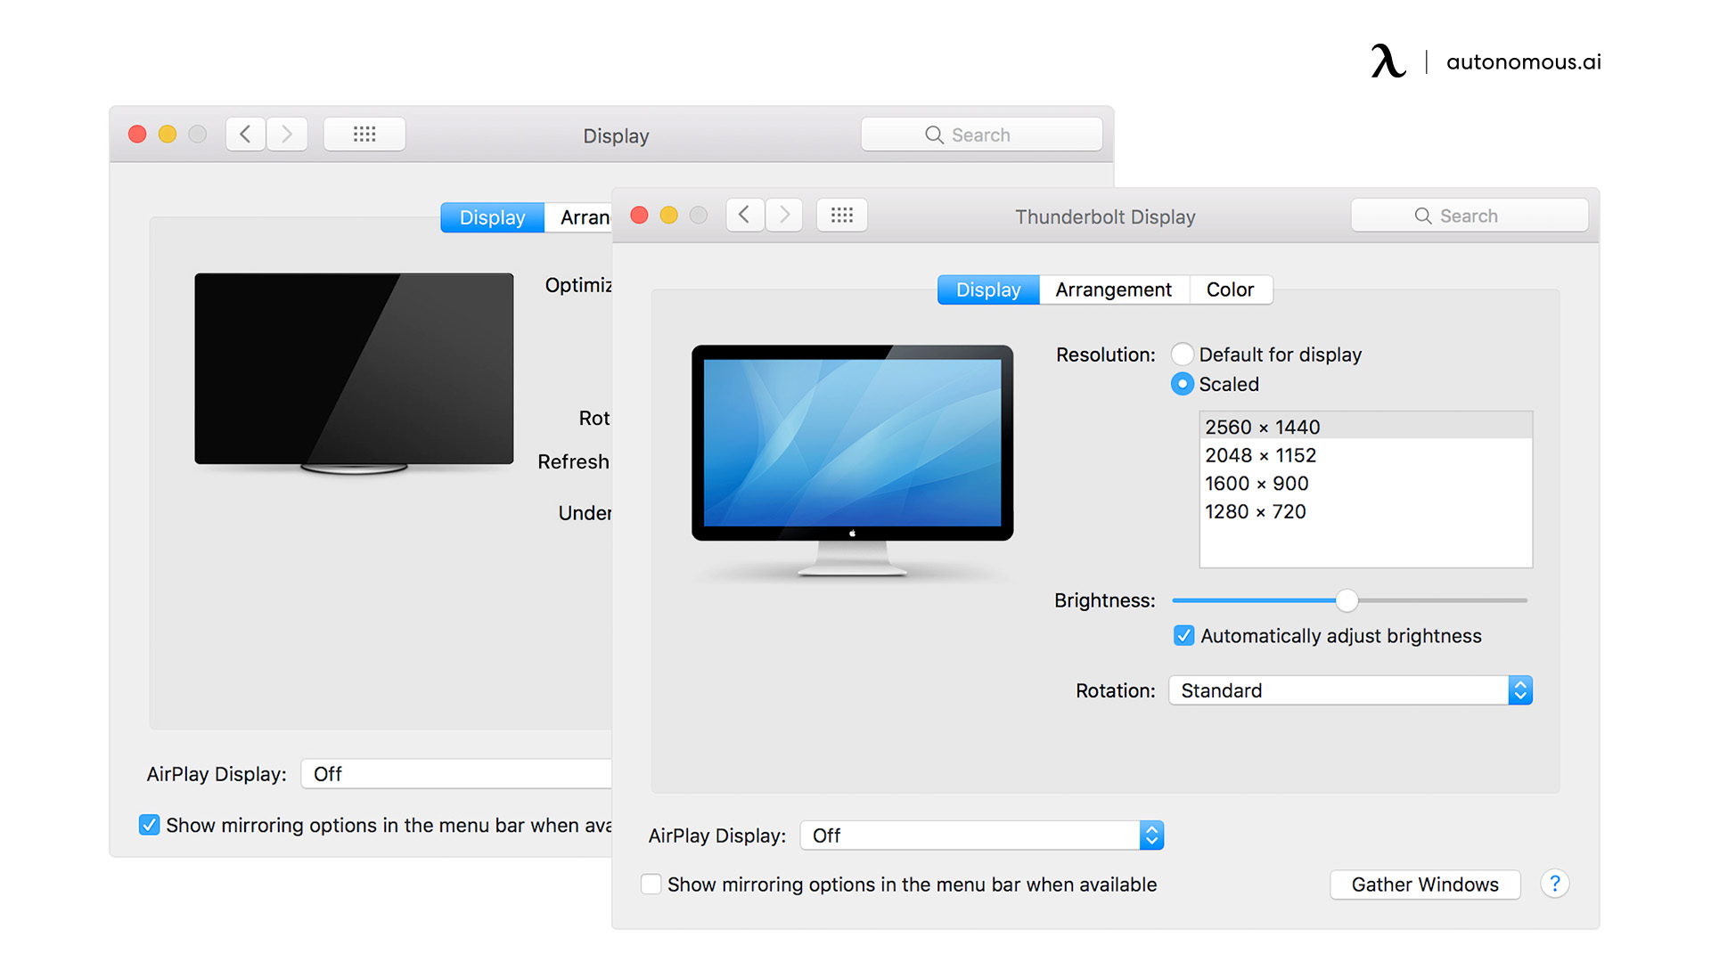Open Show All grid in Thunderbolt Display window
This screenshot has width=1711, height=962.
click(x=841, y=215)
